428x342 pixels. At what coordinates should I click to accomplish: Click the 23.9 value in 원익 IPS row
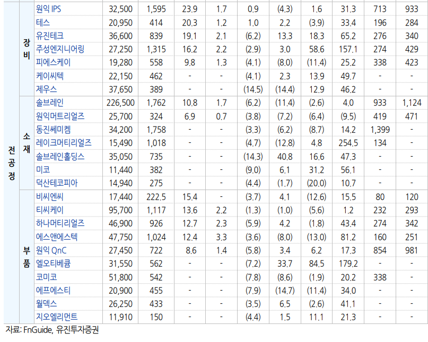(190, 9)
